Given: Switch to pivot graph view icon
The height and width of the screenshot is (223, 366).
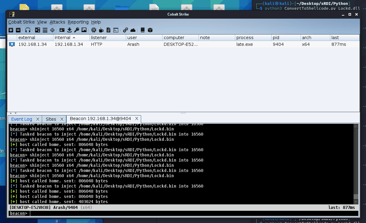Looking at the screenshot, I should pos(38,30).
